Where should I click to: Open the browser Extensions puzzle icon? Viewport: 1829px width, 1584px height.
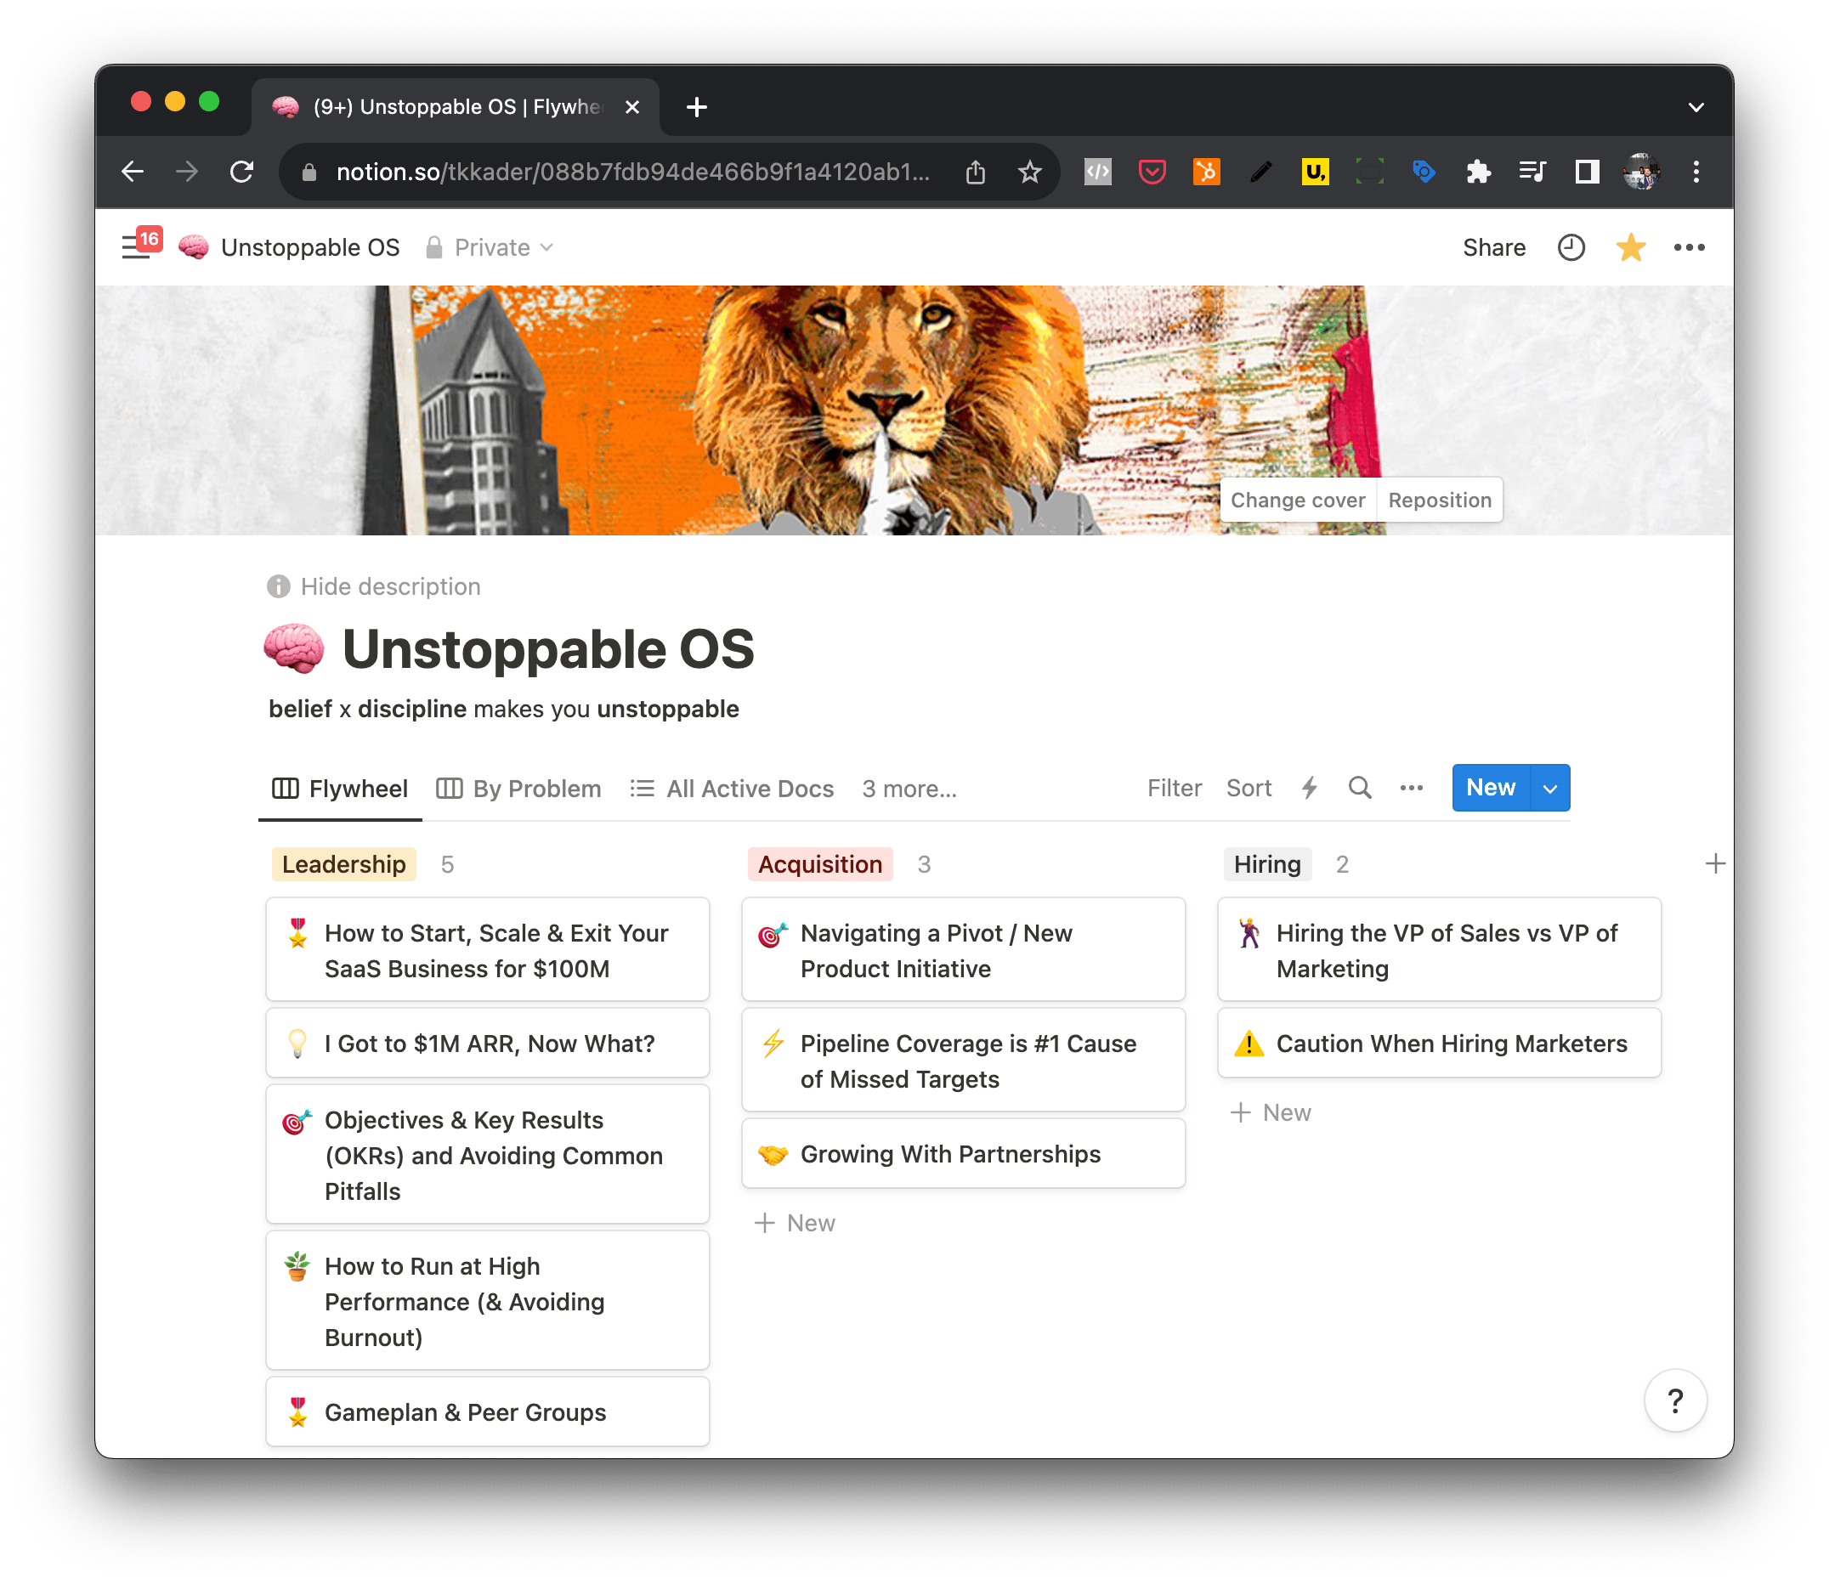tap(1477, 172)
